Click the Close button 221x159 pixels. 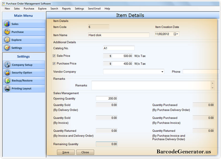coord(85,152)
